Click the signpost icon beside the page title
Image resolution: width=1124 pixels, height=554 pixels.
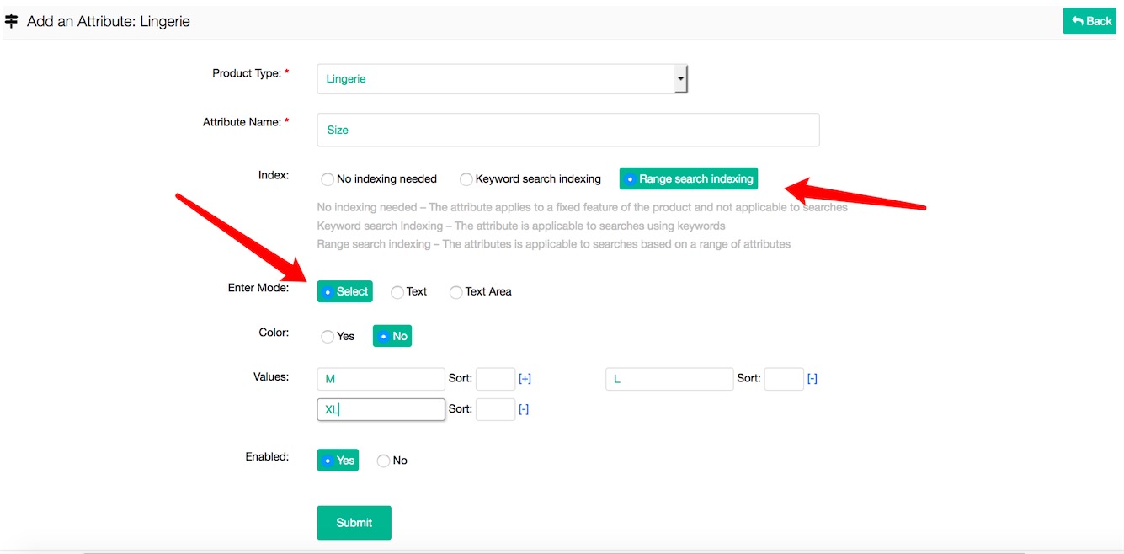pos(11,21)
